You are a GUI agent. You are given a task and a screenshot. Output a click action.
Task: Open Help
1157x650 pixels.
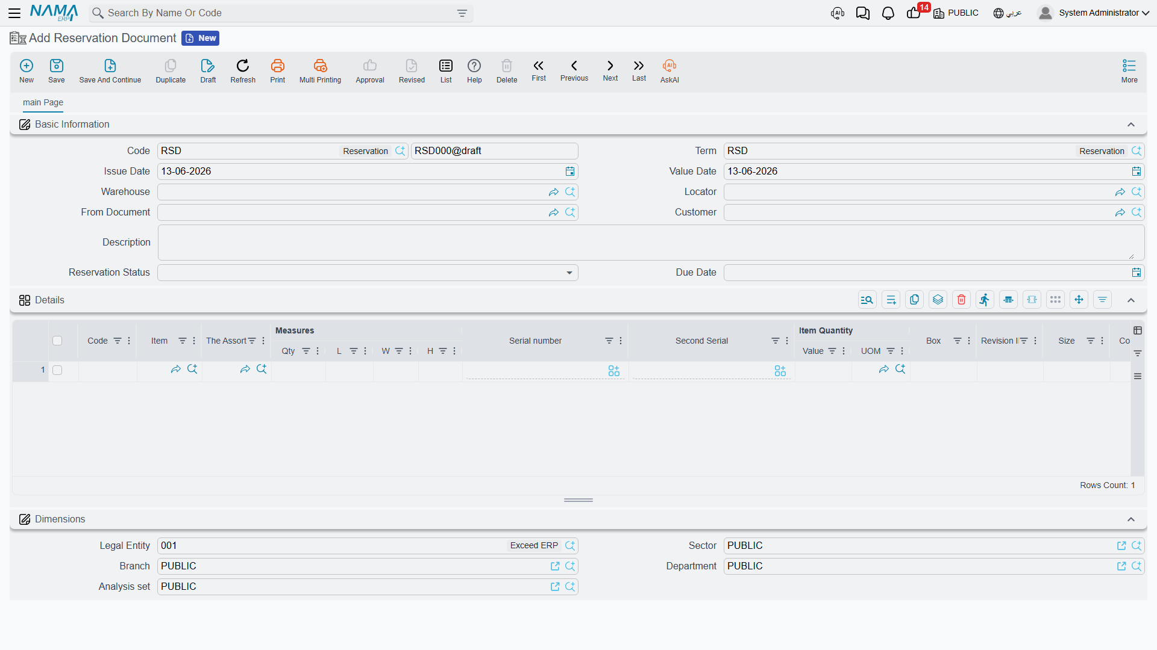474,71
